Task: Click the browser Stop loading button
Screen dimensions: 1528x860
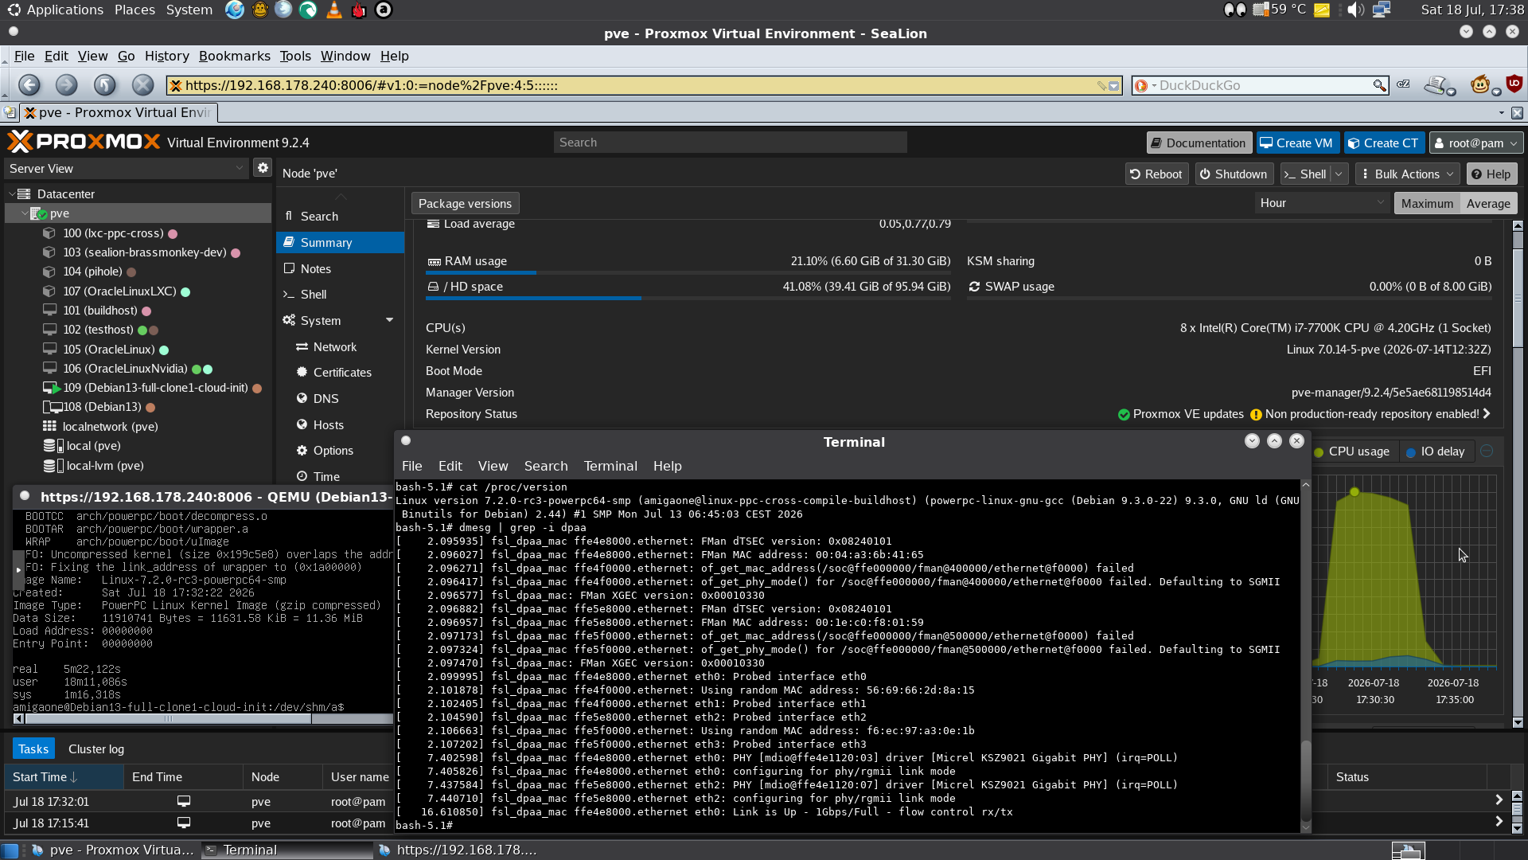Action: click(x=142, y=85)
